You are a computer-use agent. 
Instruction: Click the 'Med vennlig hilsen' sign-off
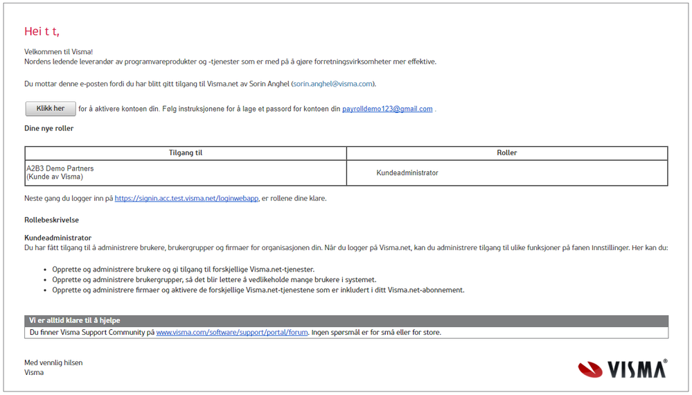tap(53, 363)
